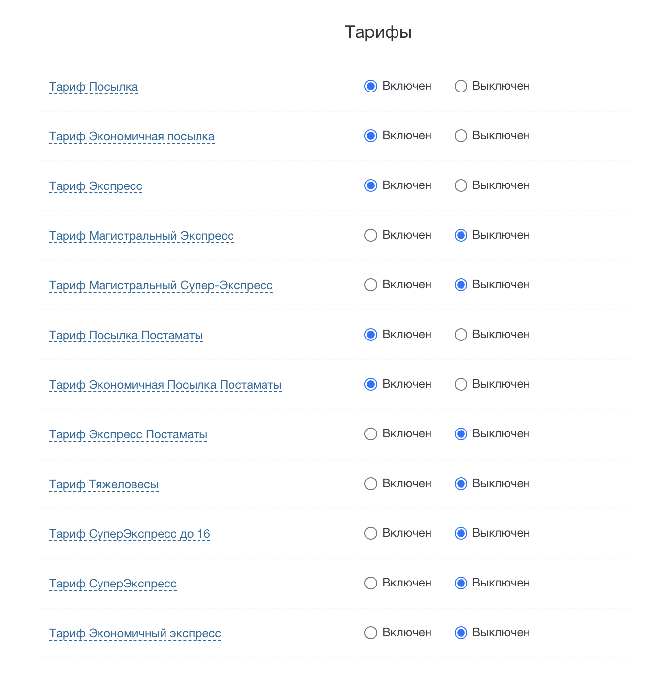Click the Тариф Магистральный Экспресс link
The height and width of the screenshot is (678, 661).
click(x=141, y=236)
